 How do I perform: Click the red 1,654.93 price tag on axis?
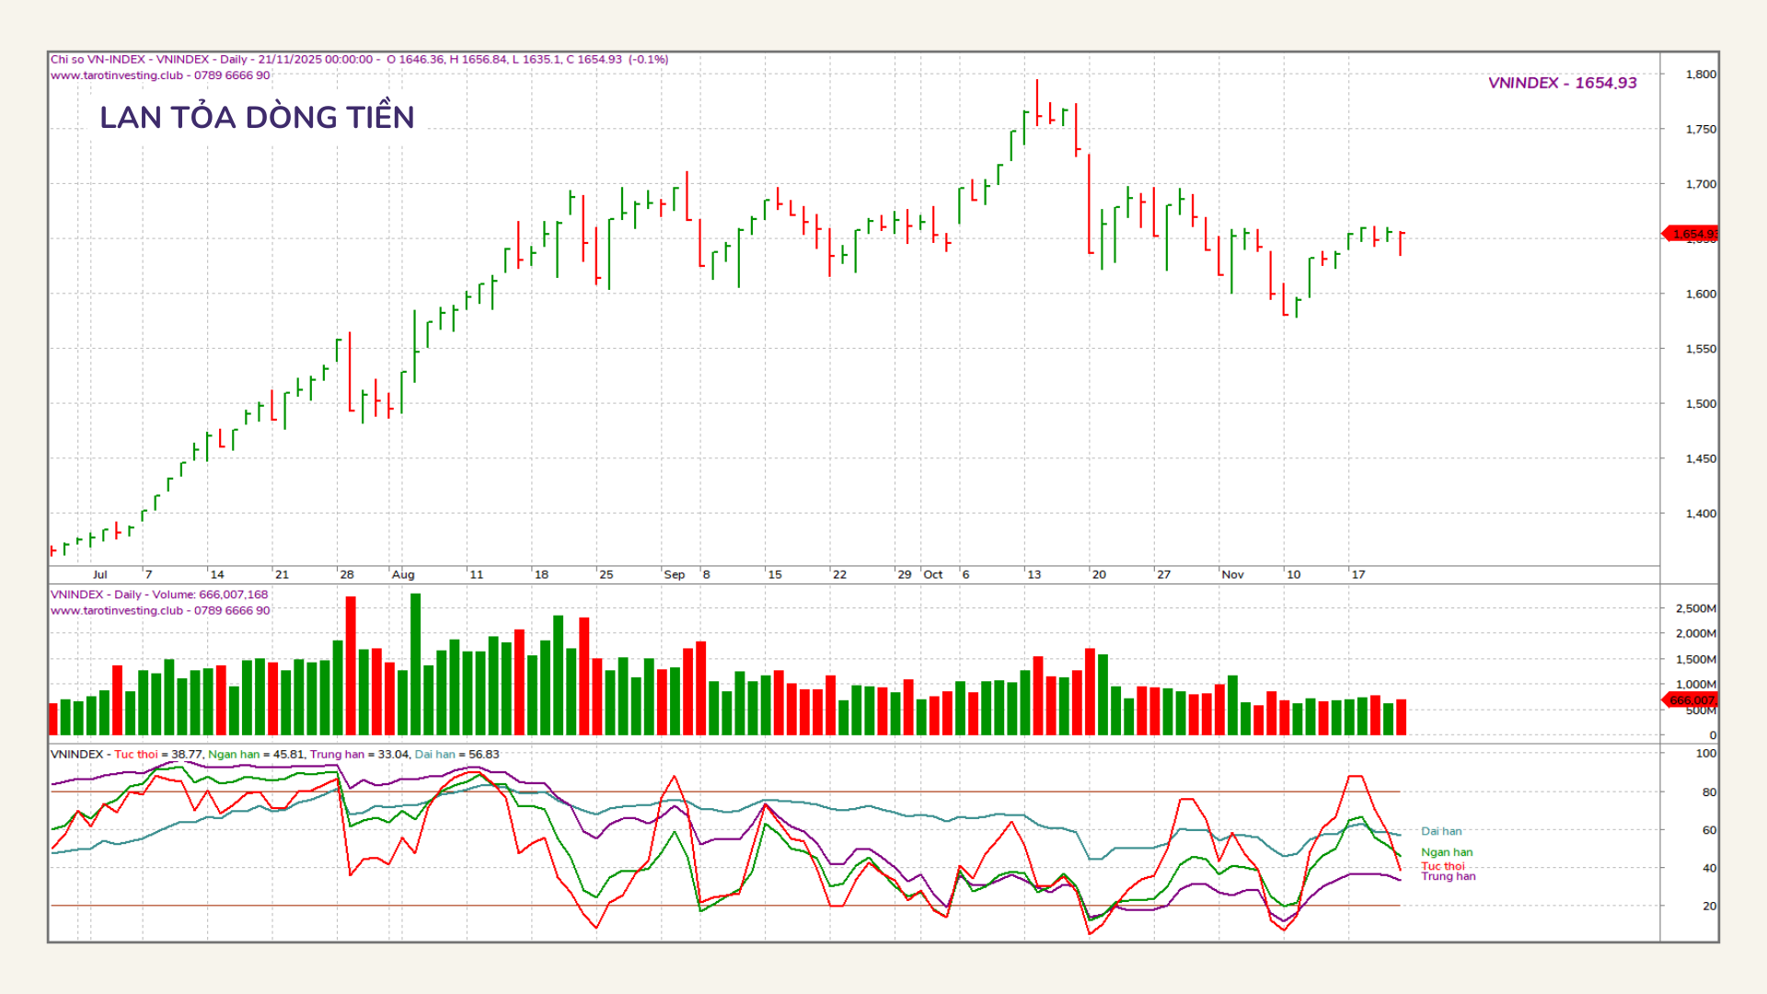(x=1692, y=234)
